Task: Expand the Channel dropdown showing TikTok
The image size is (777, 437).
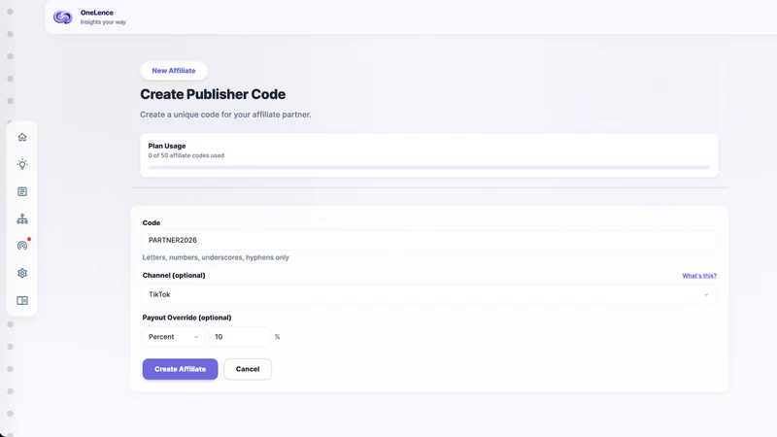Action: click(x=429, y=294)
